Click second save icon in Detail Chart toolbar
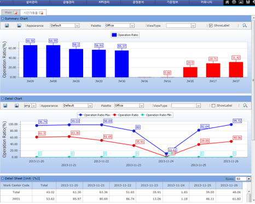The height and width of the screenshot is (204, 255). pos(17,106)
